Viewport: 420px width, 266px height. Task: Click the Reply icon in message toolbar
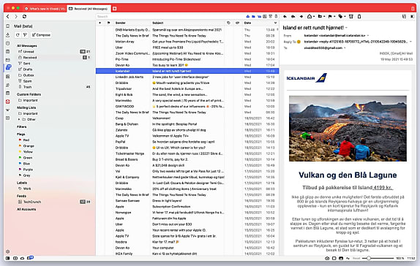(x=285, y=17)
